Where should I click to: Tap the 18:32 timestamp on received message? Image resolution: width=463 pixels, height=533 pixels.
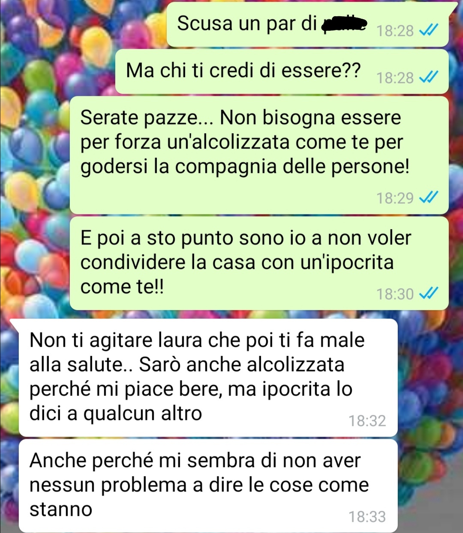pos(367,421)
